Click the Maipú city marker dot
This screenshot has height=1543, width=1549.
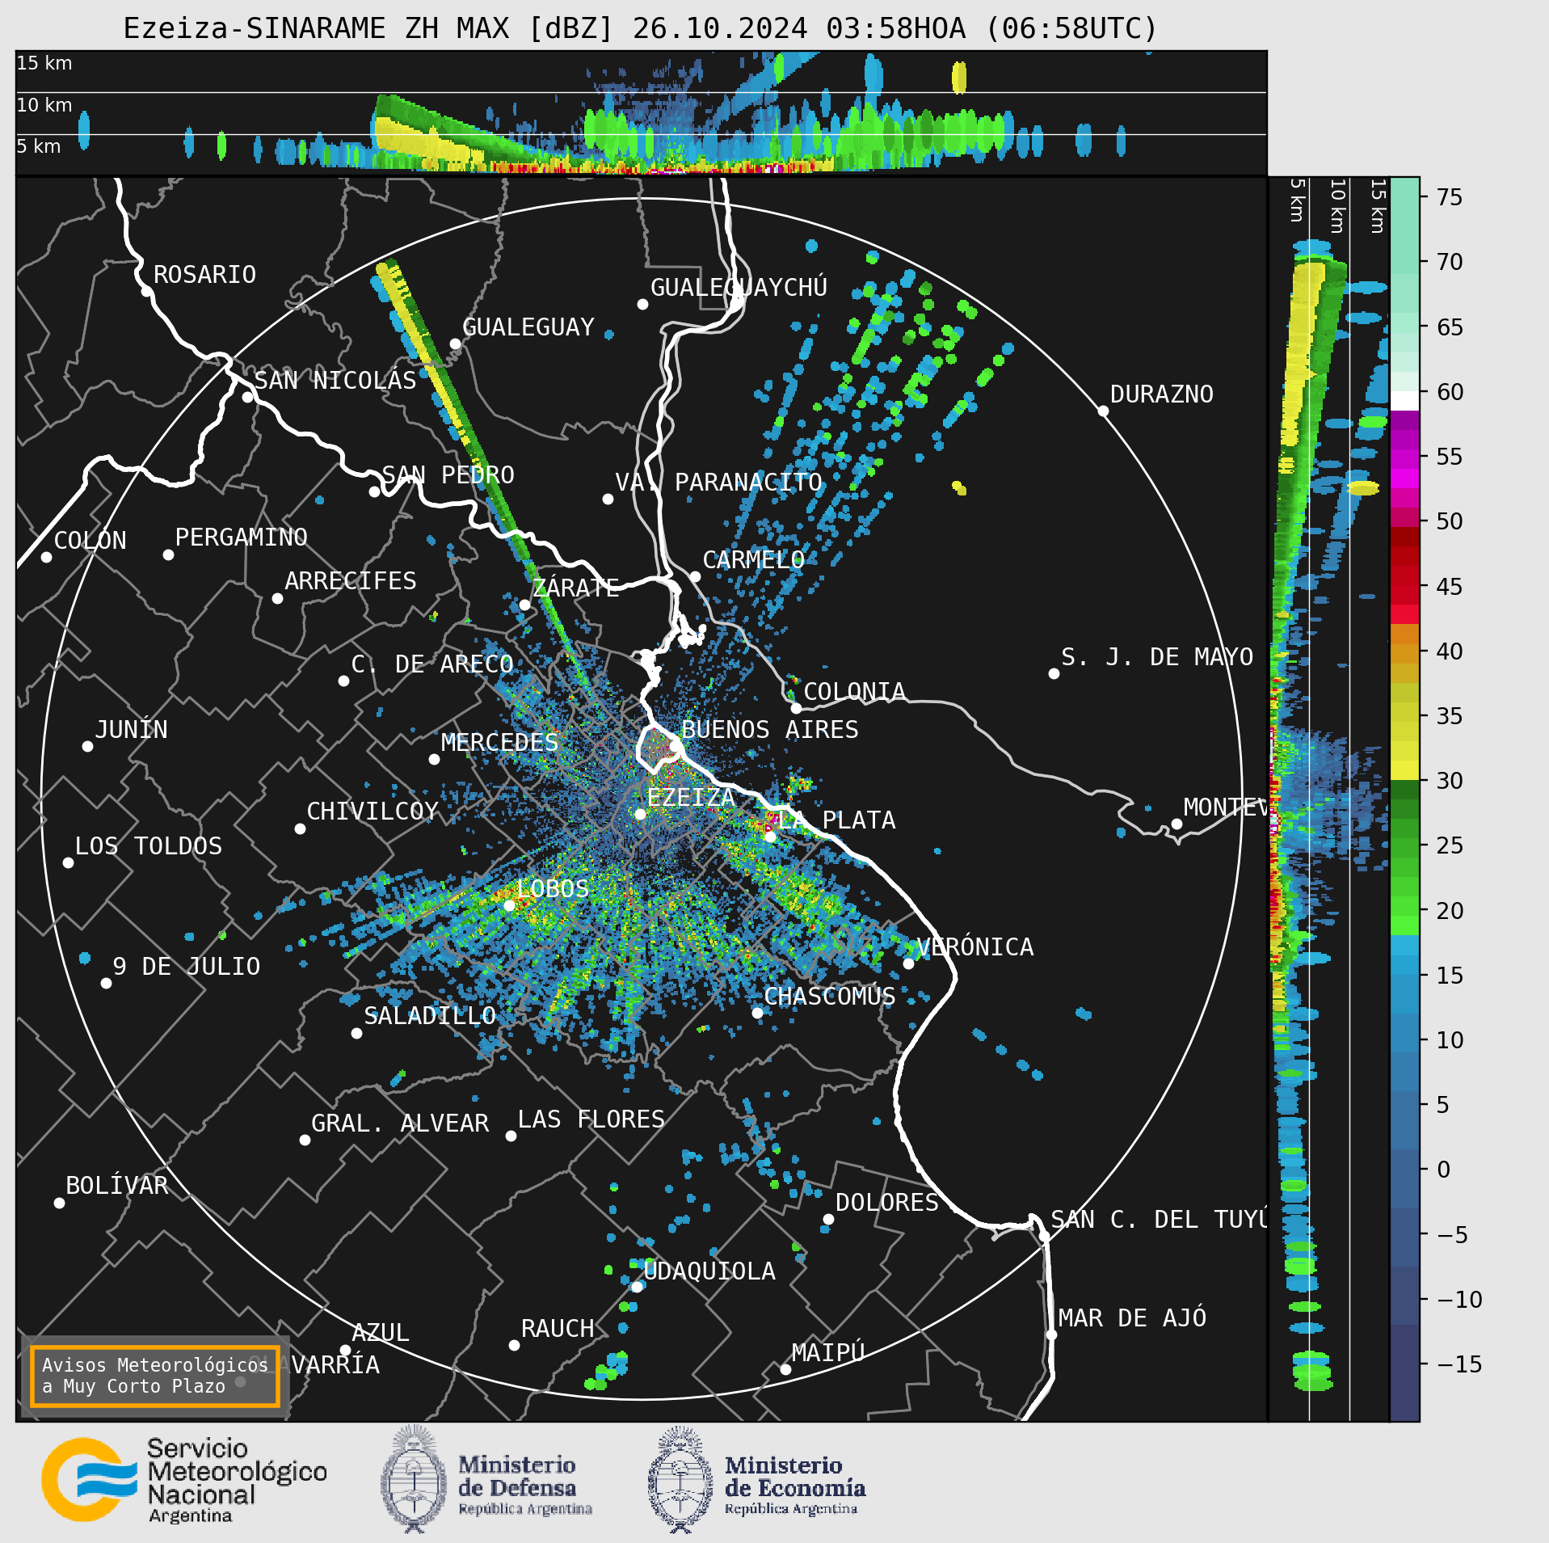coord(785,1370)
